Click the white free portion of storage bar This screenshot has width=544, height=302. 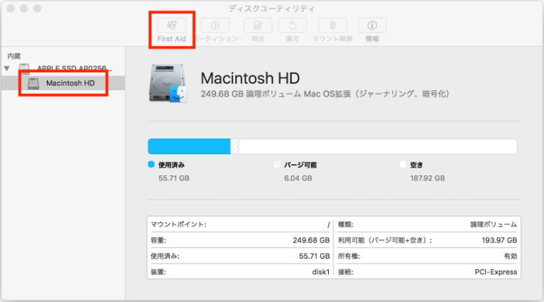coord(378,146)
